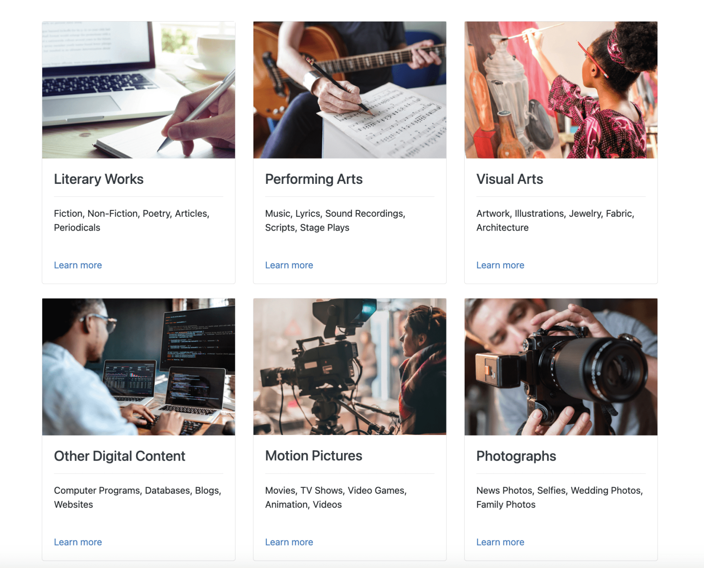The width and height of the screenshot is (704, 568).
Task: Open the Performing Arts category title
Action: (313, 179)
